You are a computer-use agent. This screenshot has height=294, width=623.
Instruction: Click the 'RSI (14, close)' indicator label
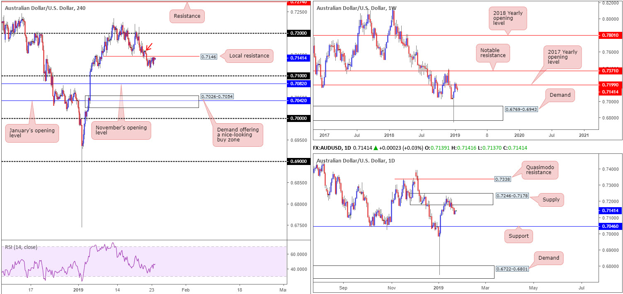[x=21, y=247]
